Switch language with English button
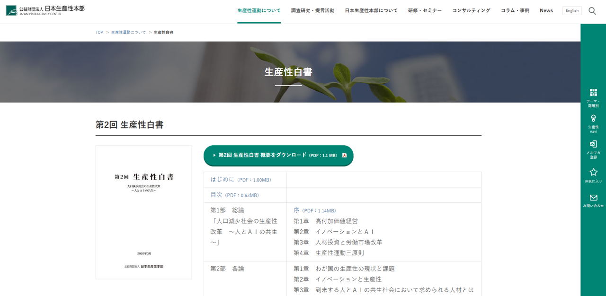The image size is (606, 296). [572, 10]
